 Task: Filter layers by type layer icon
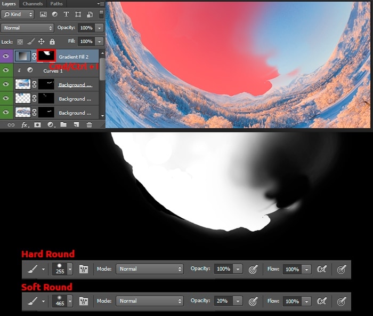point(66,14)
